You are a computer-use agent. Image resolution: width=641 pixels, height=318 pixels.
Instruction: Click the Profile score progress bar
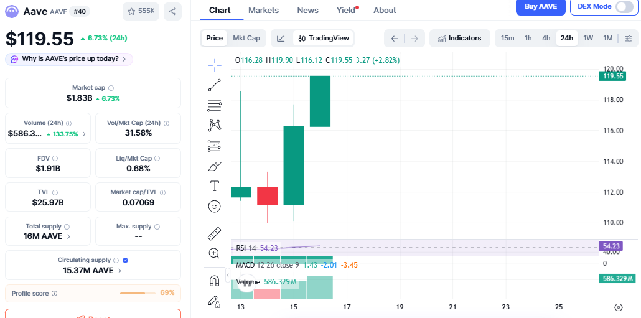click(138, 294)
